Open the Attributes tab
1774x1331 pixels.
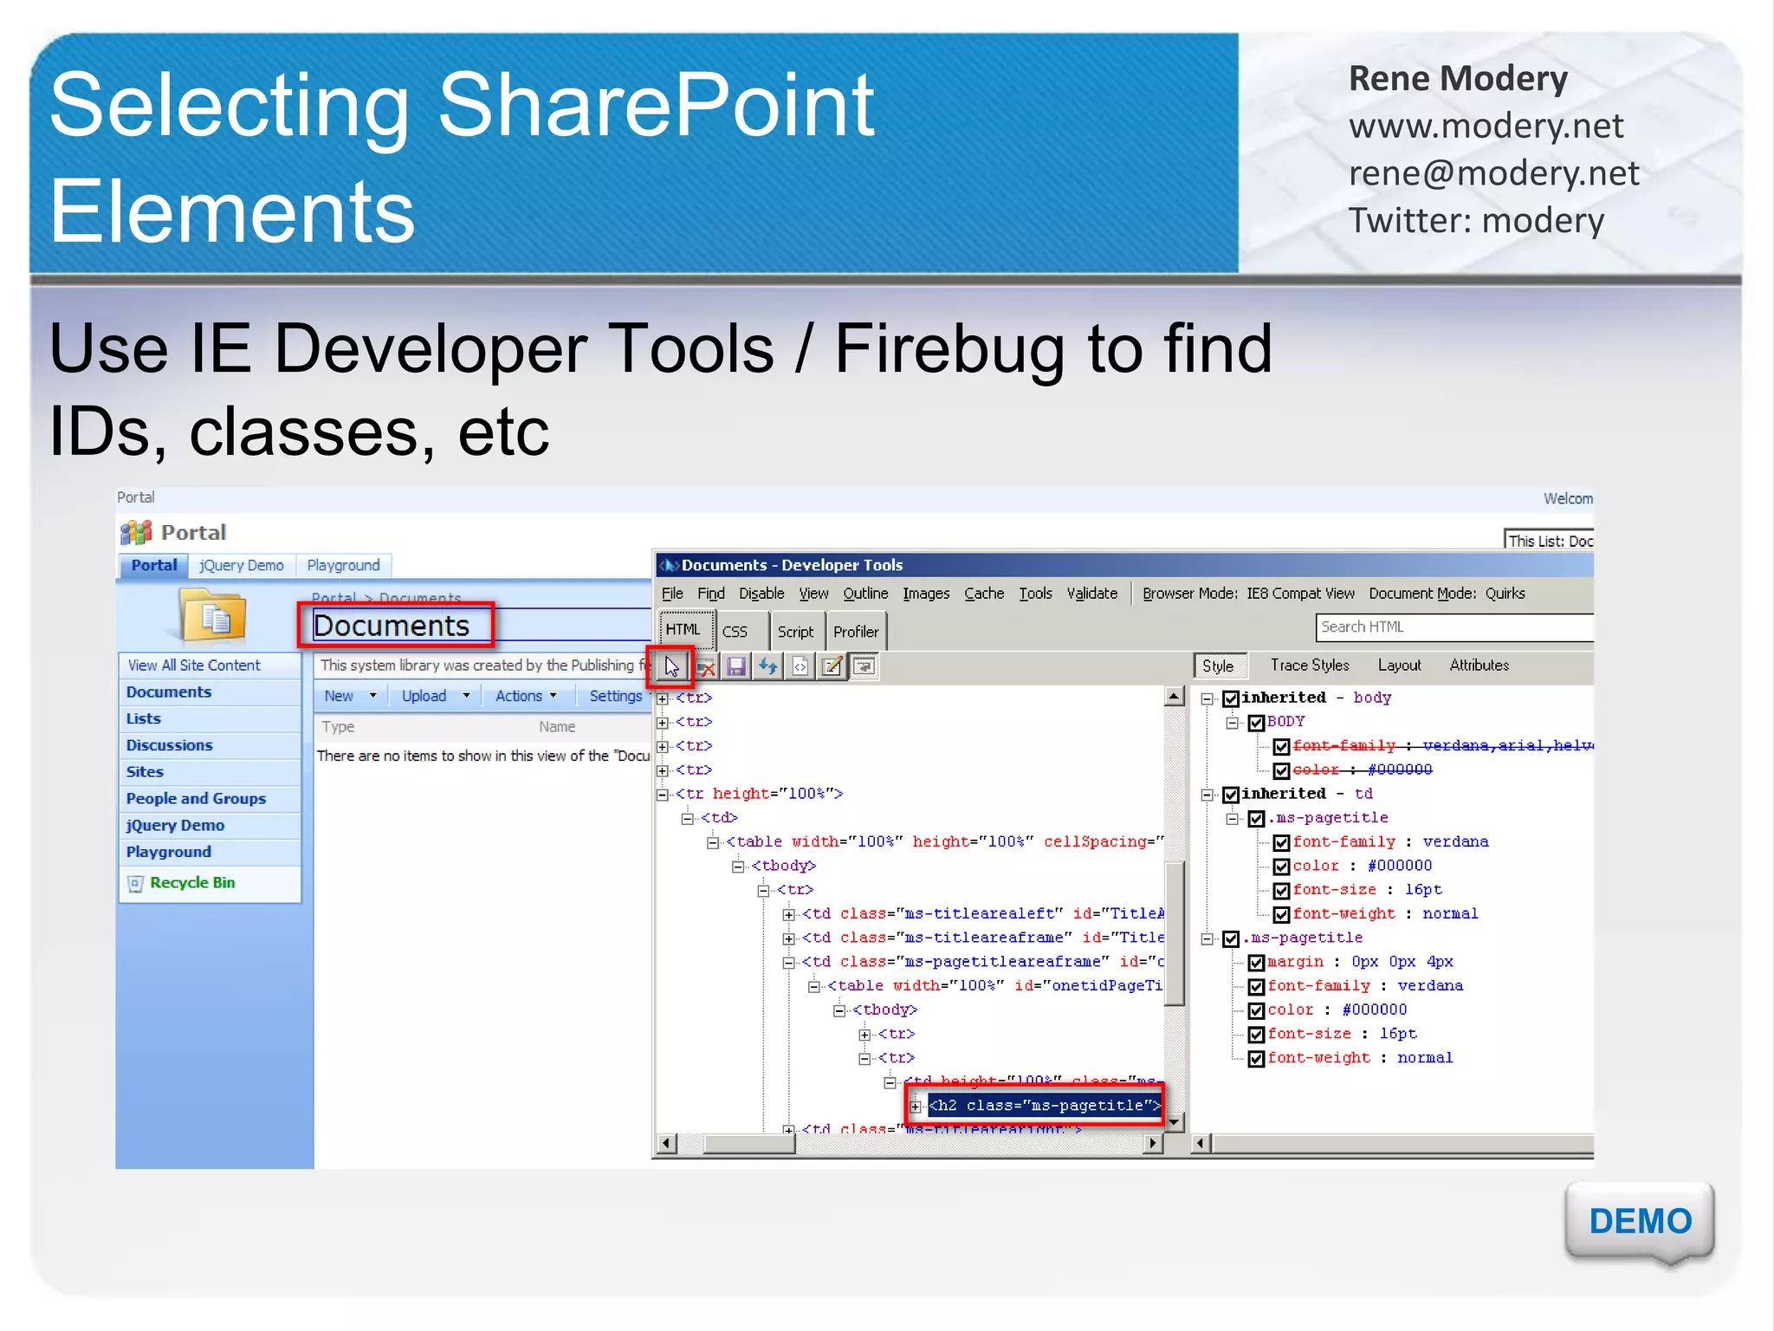(1479, 665)
